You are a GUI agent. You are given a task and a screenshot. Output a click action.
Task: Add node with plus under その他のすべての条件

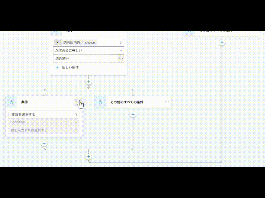(133, 115)
